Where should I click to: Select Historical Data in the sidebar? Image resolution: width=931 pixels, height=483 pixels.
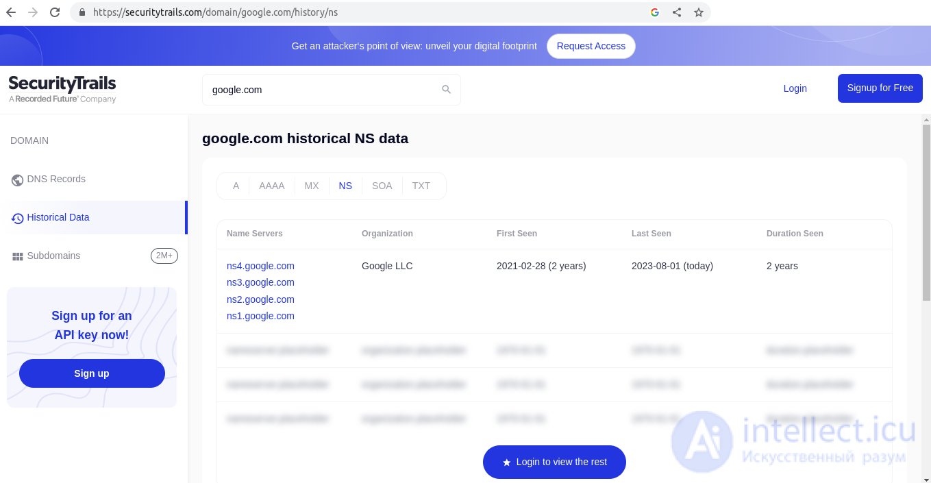(94, 217)
